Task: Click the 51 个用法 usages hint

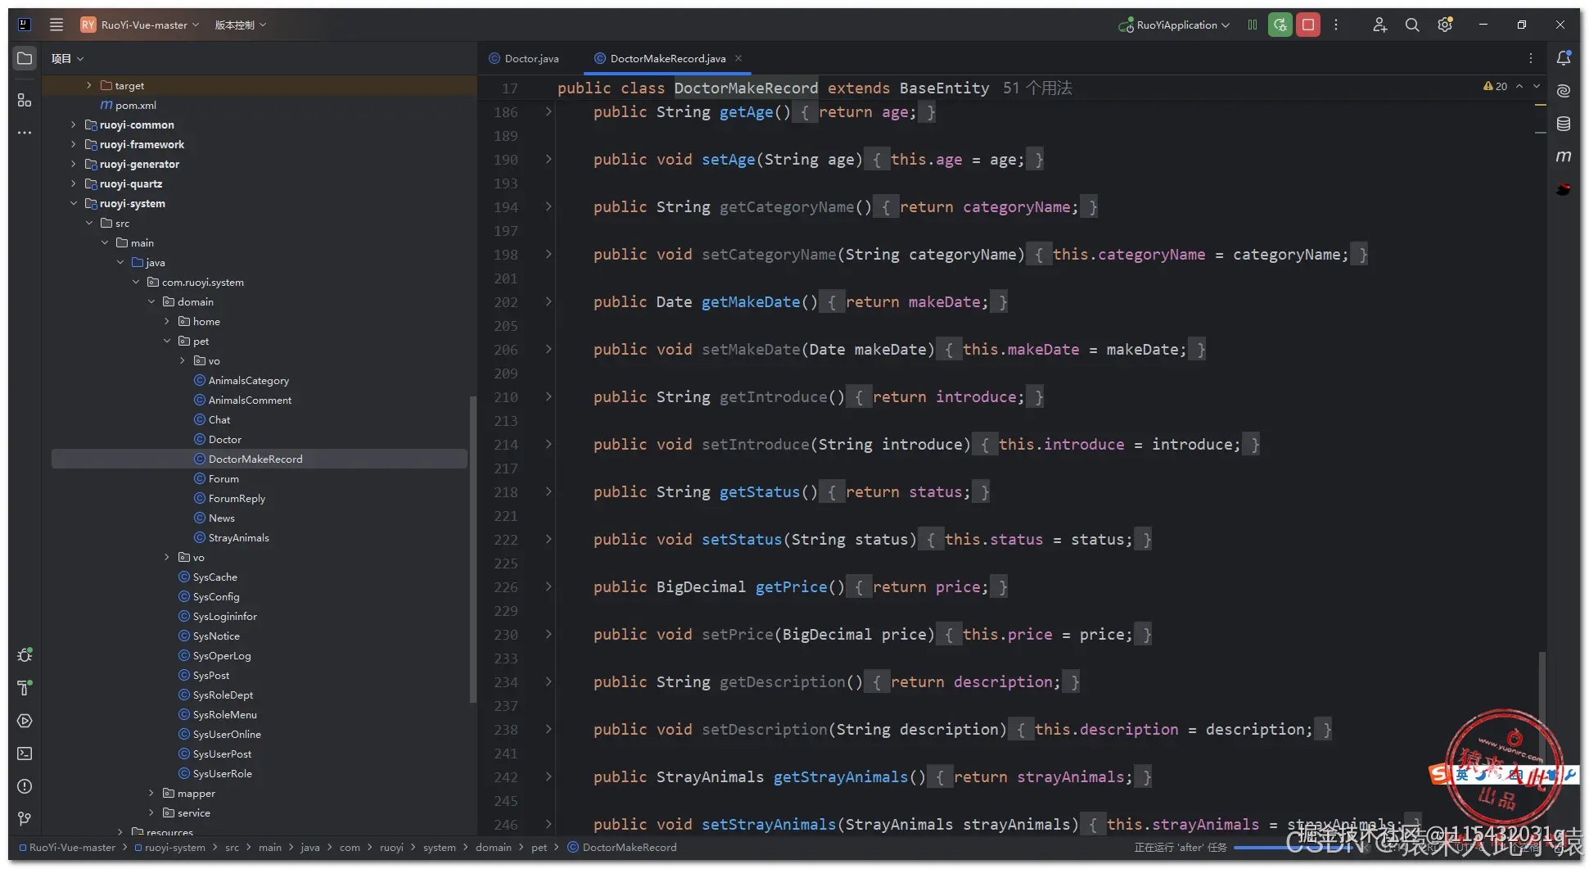Action: click(1037, 88)
